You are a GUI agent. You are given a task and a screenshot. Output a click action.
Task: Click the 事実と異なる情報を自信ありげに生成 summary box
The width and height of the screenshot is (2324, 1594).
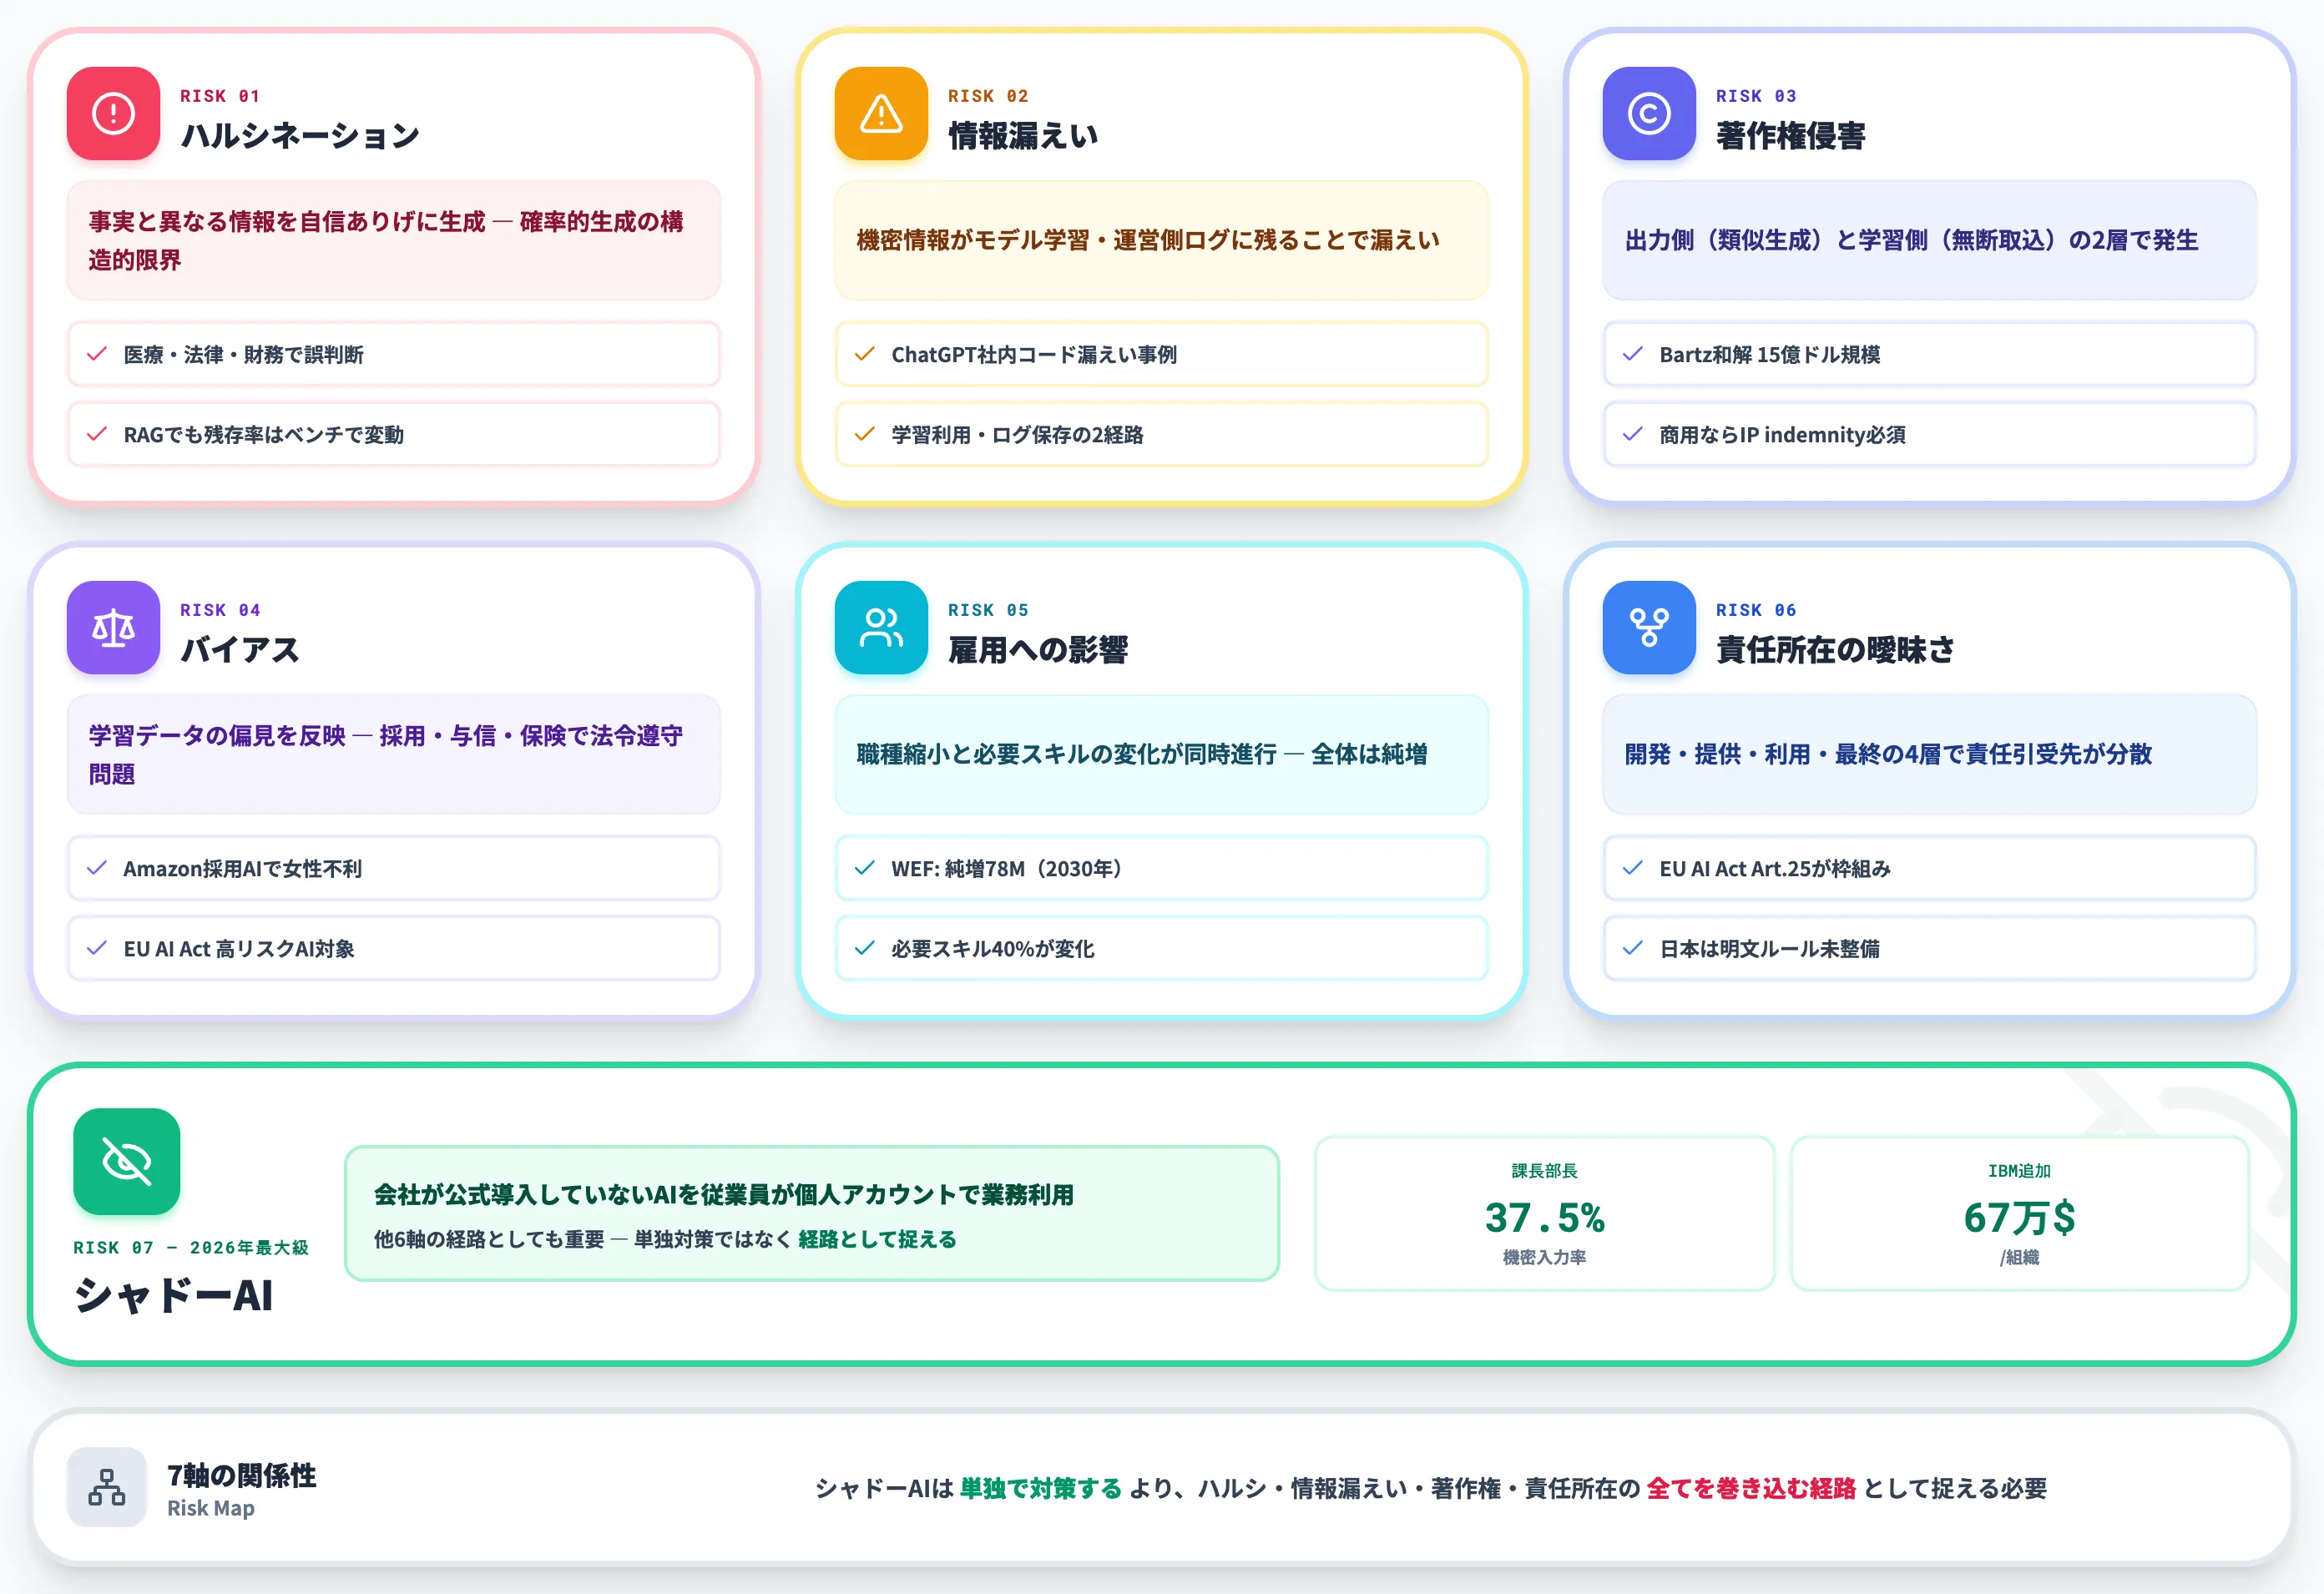[x=394, y=240]
